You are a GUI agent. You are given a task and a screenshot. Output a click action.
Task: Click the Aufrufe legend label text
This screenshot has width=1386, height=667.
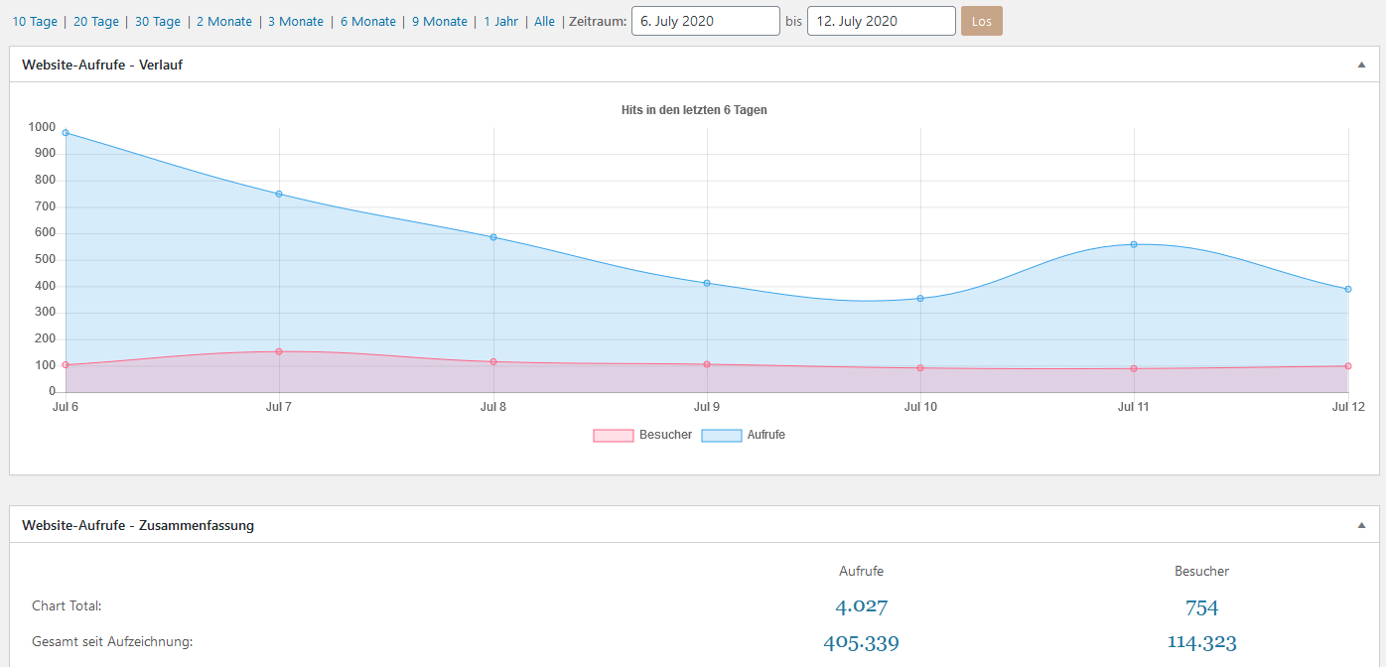(766, 435)
